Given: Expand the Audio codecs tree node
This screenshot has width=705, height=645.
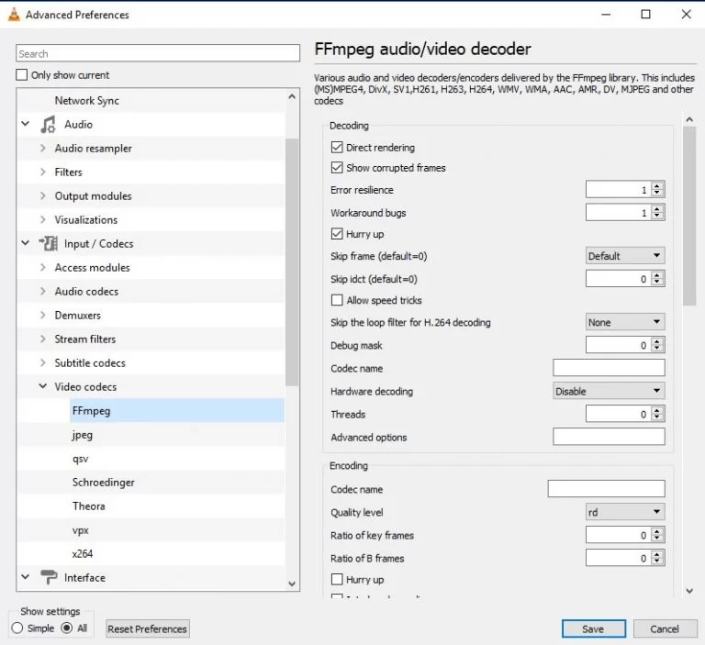Looking at the screenshot, I should coord(42,292).
